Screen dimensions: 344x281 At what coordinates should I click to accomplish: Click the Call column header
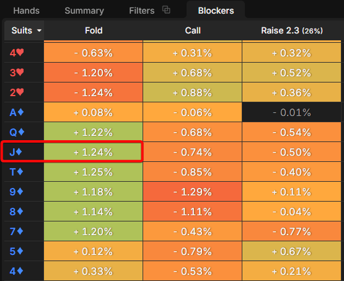click(193, 30)
